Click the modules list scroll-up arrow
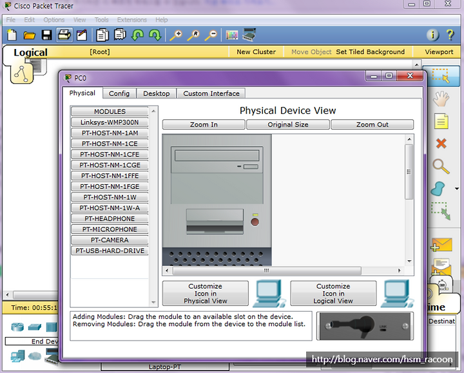The width and height of the screenshot is (464, 373). [153, 111]
